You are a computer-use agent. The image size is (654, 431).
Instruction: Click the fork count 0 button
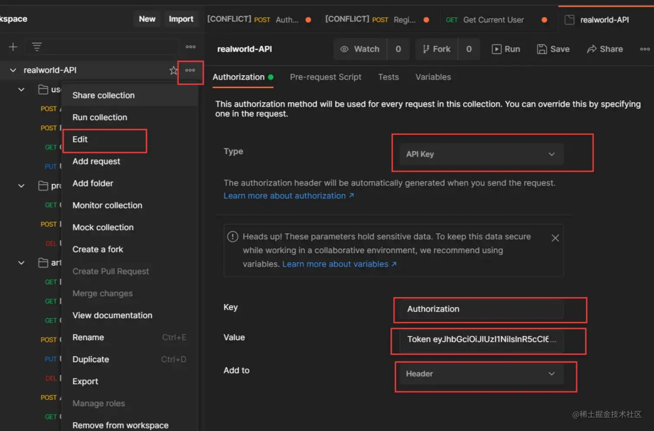coord(469,49)
